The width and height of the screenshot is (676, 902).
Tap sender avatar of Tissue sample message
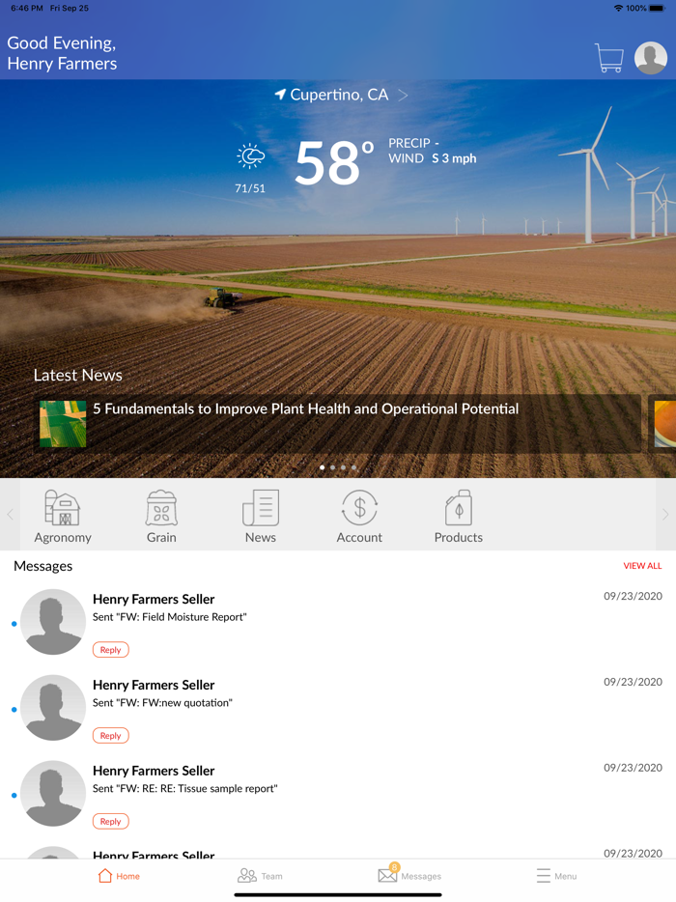(53, 793)
